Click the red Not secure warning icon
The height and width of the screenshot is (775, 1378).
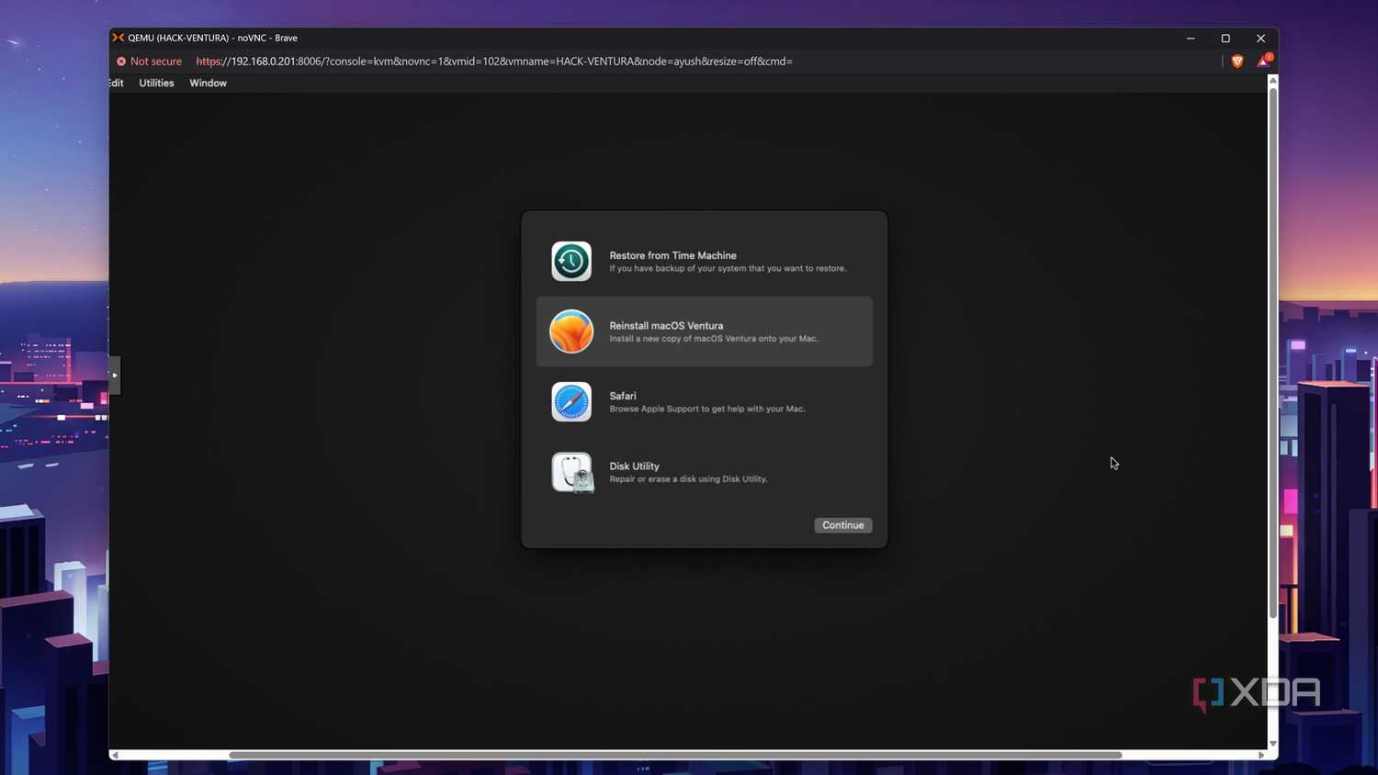(x=121, y=62)
